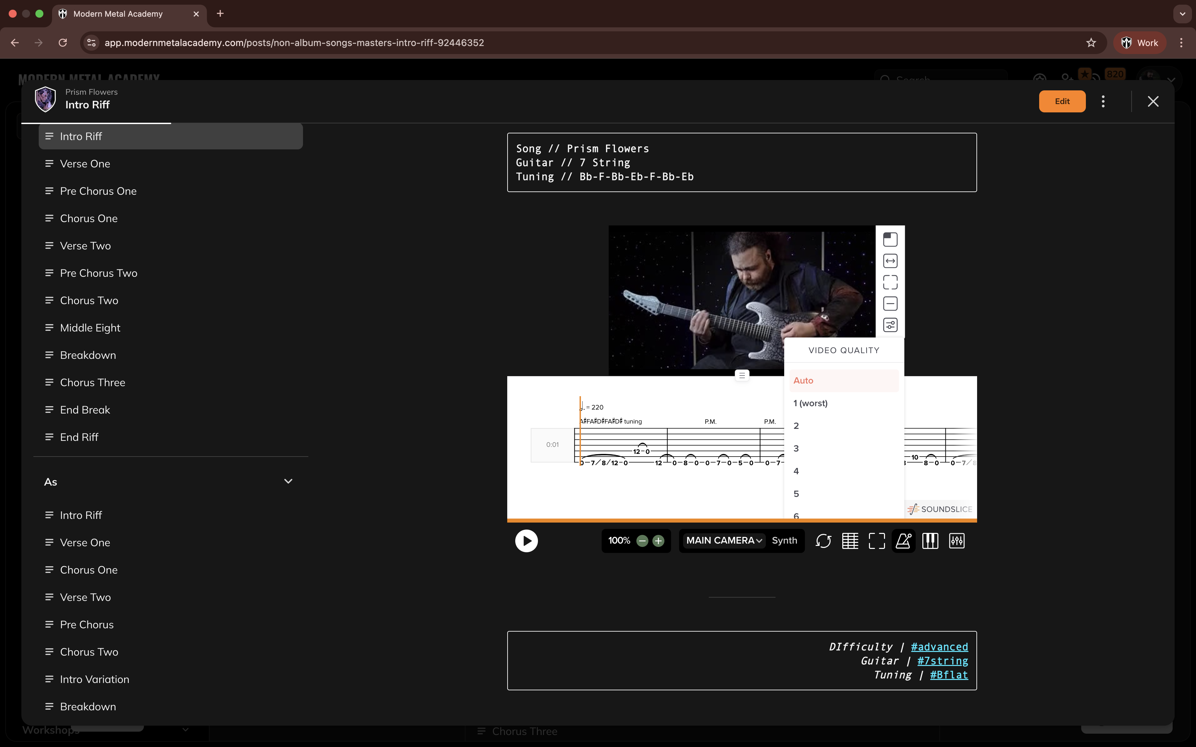
Task: Disable the active metronome
Action: 903,541
